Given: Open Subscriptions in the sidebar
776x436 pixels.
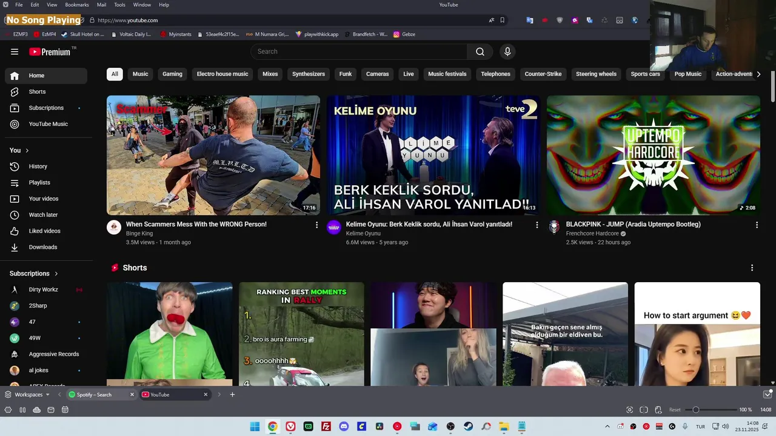Looking at the screenshot, I should 46,108.
